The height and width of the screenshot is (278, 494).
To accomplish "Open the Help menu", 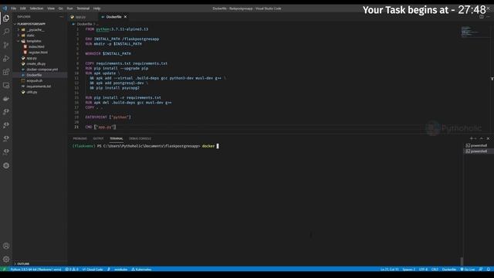I will 97,8.
